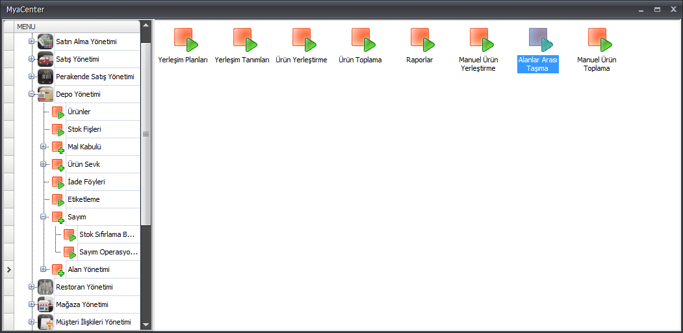This screenshot has height=333, width=683.
Task: Click the Sayım tree icon
Action: click(58, 217)
